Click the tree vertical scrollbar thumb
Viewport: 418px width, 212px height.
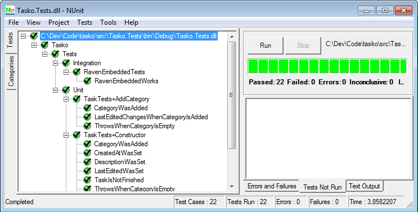point(231,95)
